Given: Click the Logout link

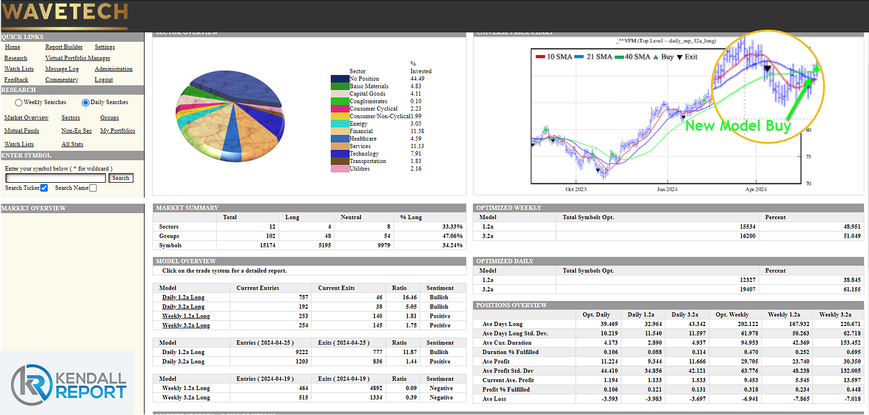Looking at the screenshot, I should 104,80.
